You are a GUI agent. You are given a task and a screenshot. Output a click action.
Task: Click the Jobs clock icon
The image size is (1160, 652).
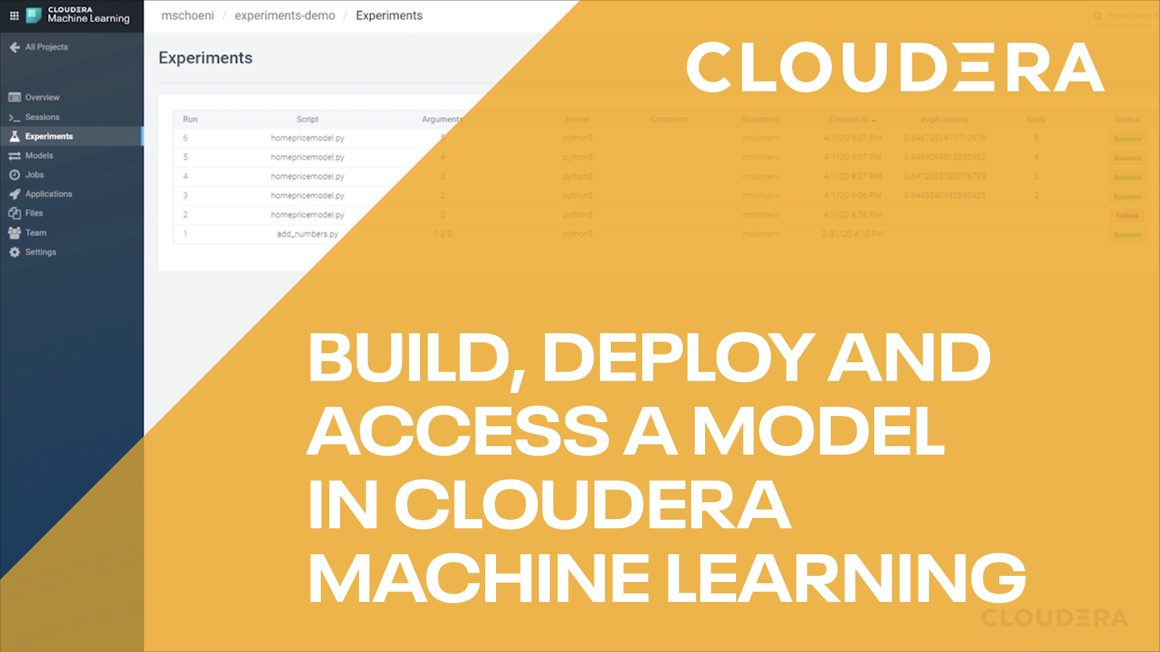point(14,175)
